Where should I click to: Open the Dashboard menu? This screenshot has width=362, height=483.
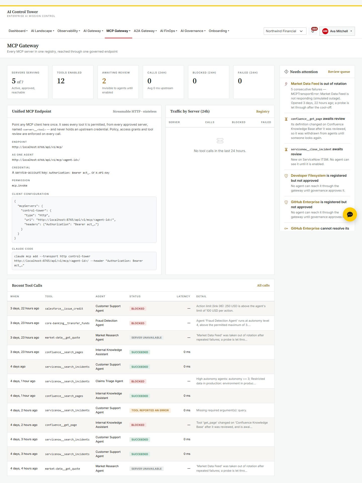tap(18, 31)
